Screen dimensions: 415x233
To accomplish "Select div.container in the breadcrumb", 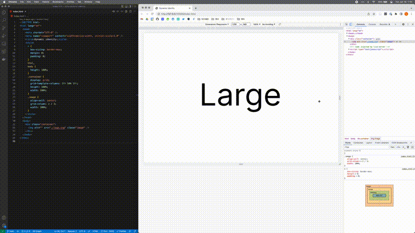I will coord(363,139).
